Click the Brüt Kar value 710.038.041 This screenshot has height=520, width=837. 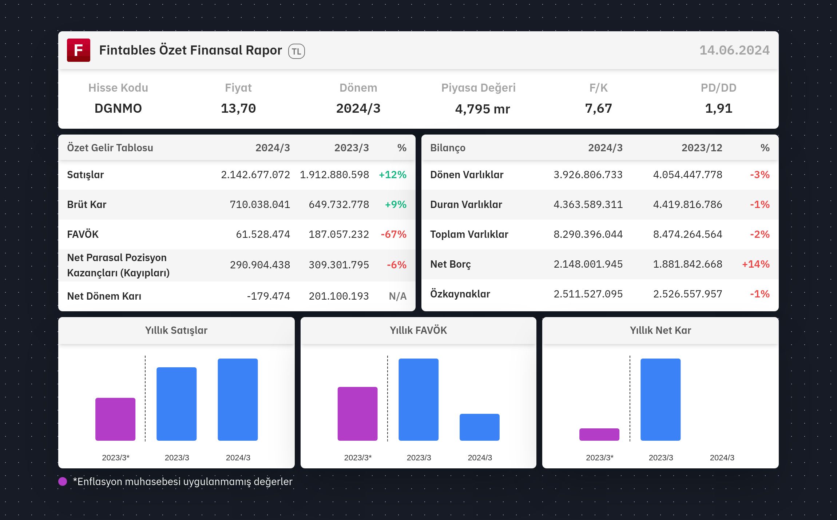tap(260, 205)
